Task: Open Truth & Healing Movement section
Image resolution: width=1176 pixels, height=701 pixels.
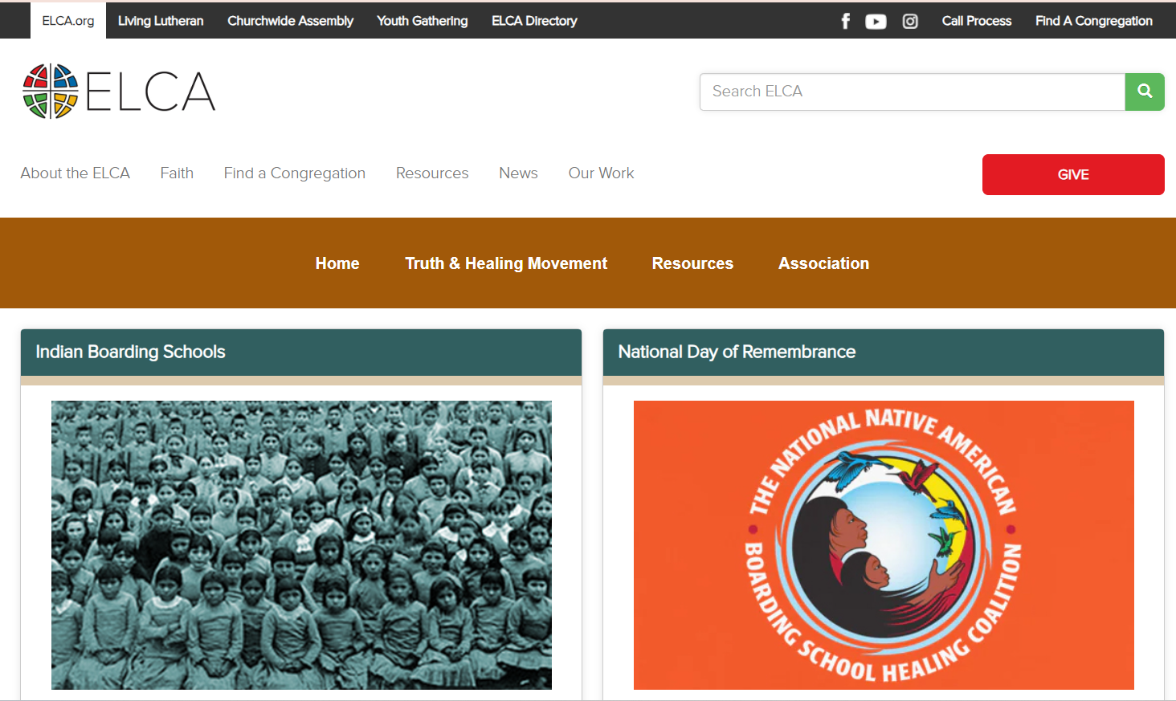Action: tap(506, 263)
